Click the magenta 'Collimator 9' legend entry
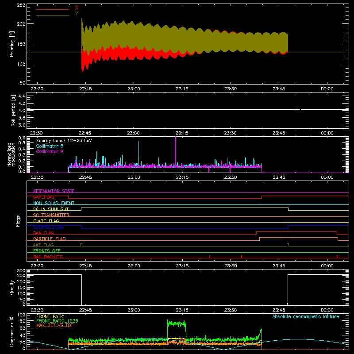 point(50,151)
